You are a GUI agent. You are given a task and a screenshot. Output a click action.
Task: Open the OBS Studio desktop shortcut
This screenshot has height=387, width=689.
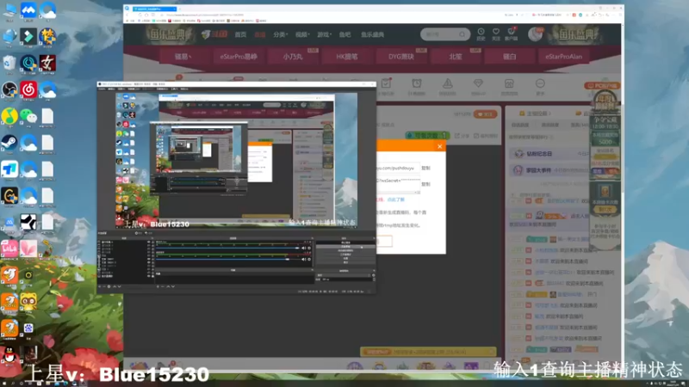click(9, 89)
